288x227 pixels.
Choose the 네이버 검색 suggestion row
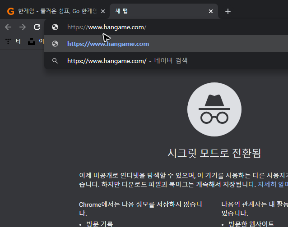point(166,61)
